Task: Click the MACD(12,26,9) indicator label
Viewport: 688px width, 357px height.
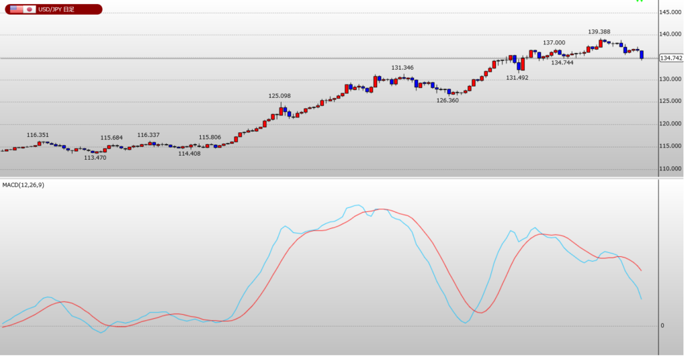Action: coord(24,185)
